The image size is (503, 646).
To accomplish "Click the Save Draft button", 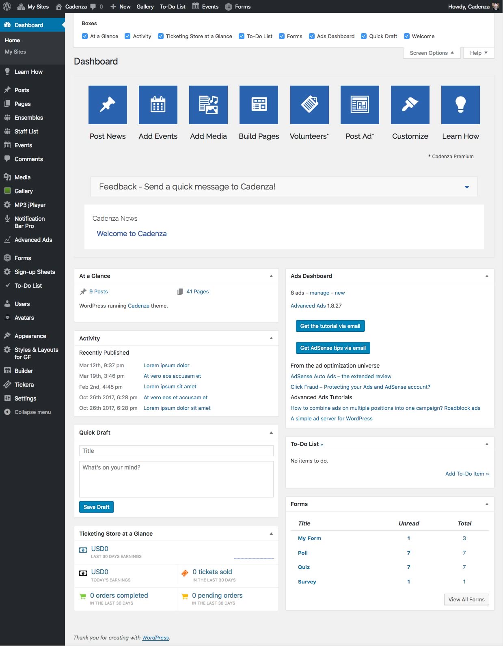I will [x=96, y=507].
